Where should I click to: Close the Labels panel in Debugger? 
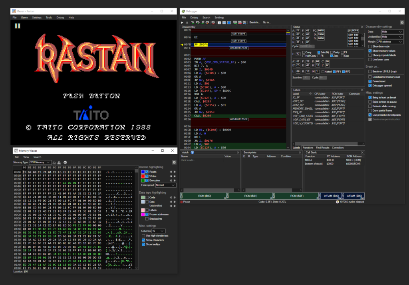coord(362,90)
